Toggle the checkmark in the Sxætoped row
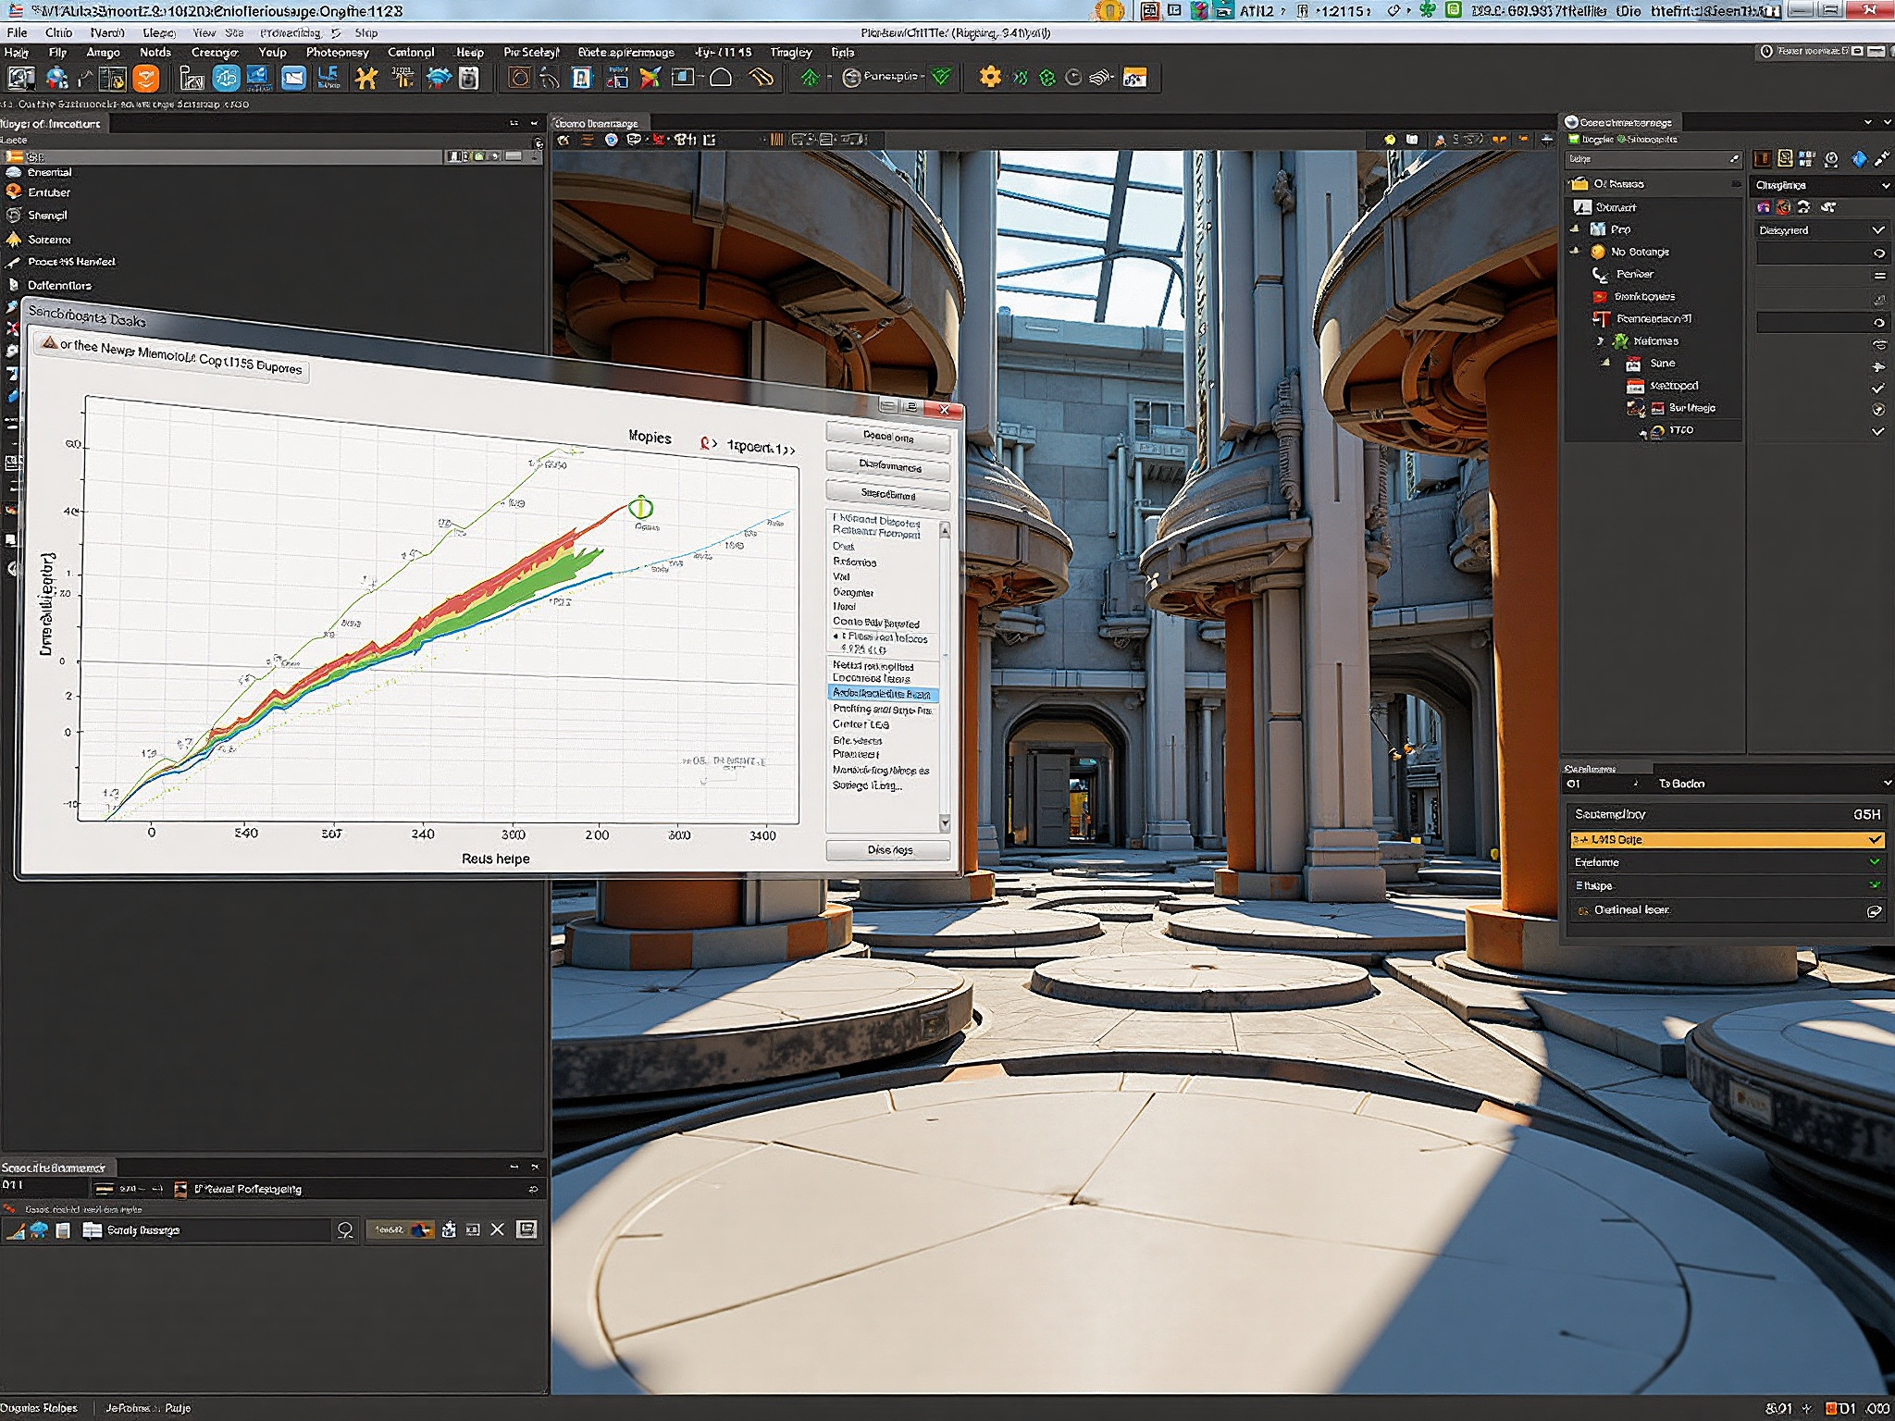This screenshot has width=1895, height=1421. pos(1877,388)
